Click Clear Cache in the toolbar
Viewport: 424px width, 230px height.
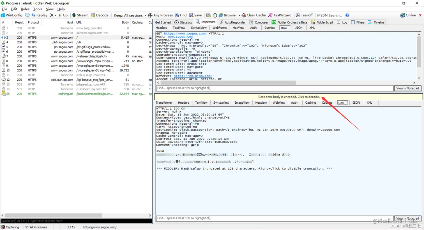click(x=254, y=15)
